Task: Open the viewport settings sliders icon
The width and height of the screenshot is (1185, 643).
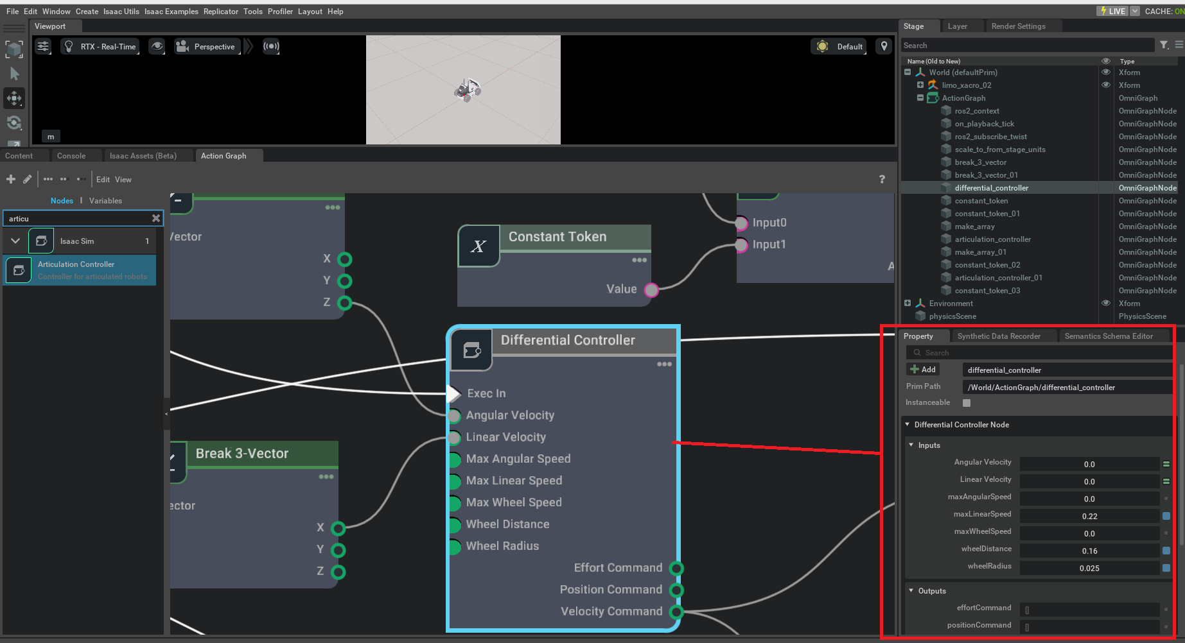Action: [42, 46]
